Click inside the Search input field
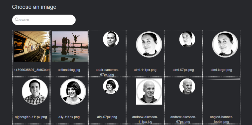 44,20
